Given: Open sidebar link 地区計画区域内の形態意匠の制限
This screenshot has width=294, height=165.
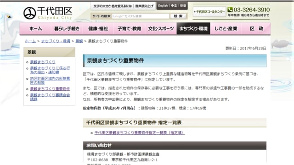Looking at the screenshot, I should (50, 81).
